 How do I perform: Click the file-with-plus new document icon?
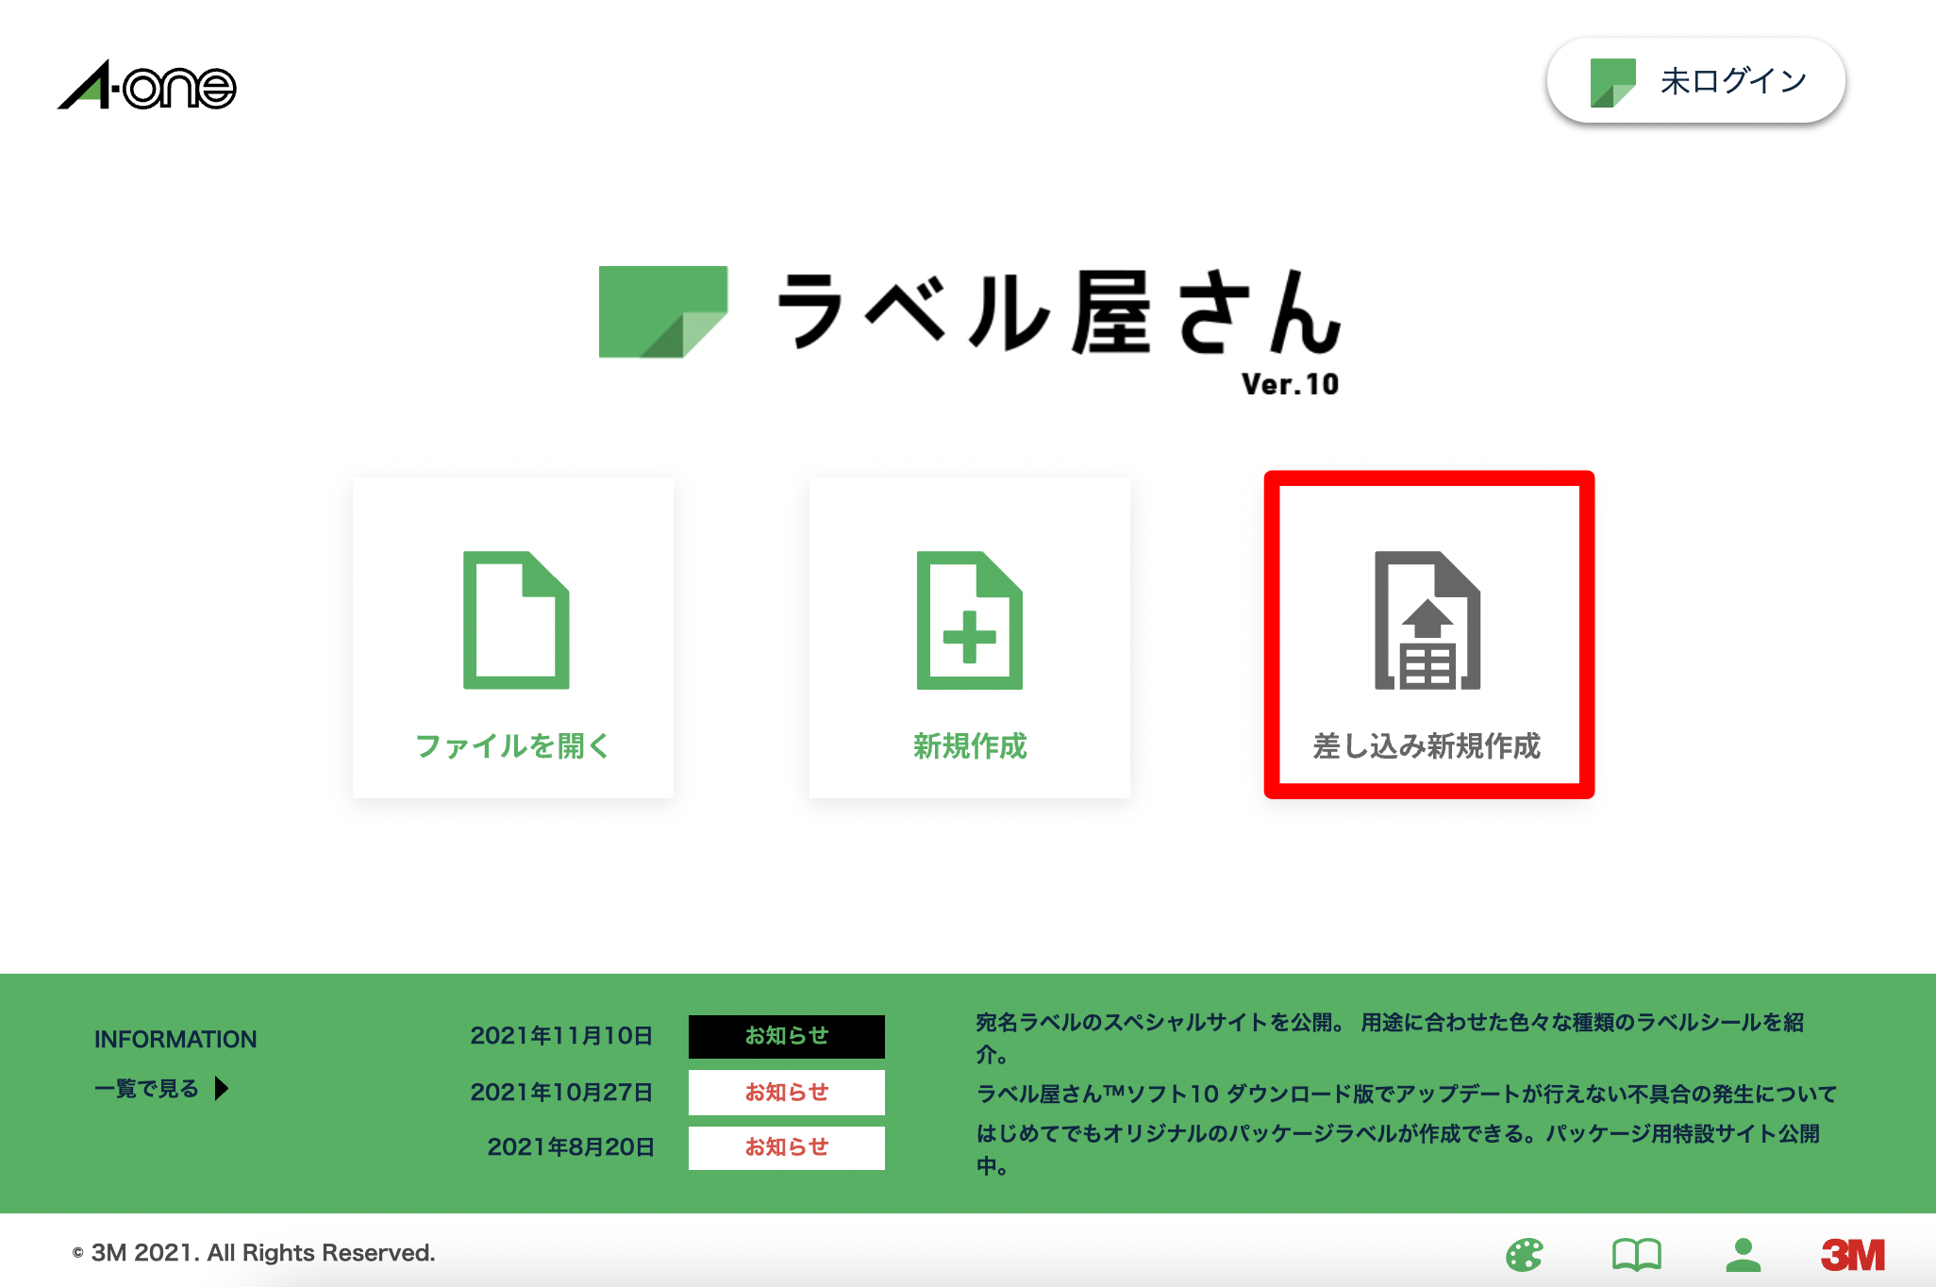(x=970, y=620)
